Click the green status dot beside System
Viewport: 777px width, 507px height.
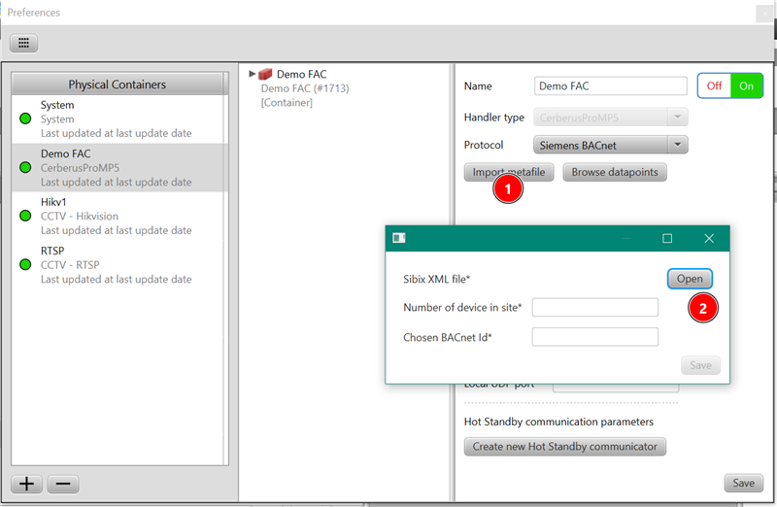coord(25,118)
